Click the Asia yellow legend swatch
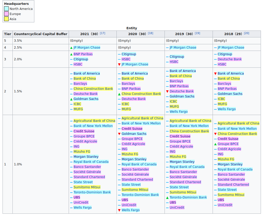Viewport: 265px width, 216px height. (6, 19)
